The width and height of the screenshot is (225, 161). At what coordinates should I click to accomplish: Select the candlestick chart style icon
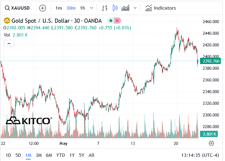click(x=115, y=8)
